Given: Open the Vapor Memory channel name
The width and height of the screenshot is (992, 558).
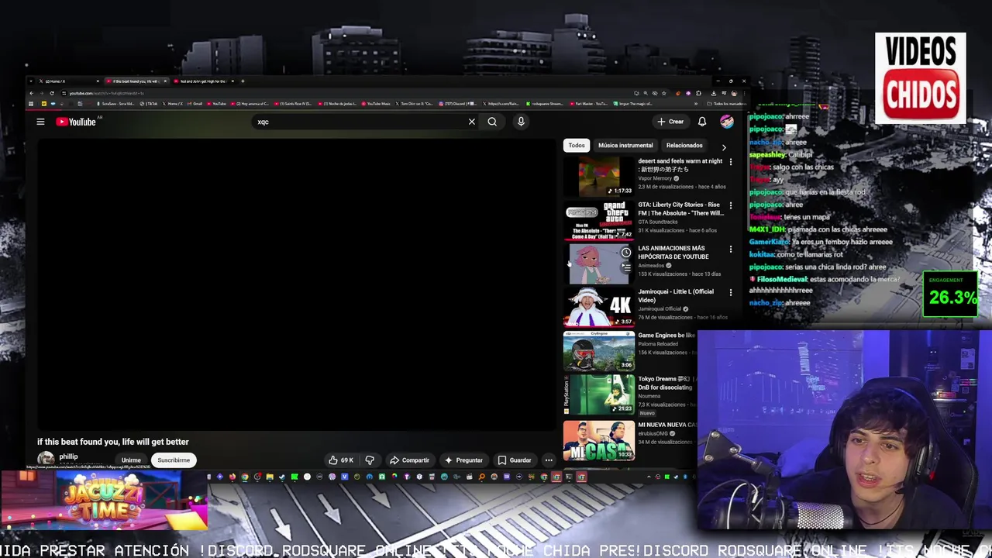Looking at the screenshot, I should point(655,178).
